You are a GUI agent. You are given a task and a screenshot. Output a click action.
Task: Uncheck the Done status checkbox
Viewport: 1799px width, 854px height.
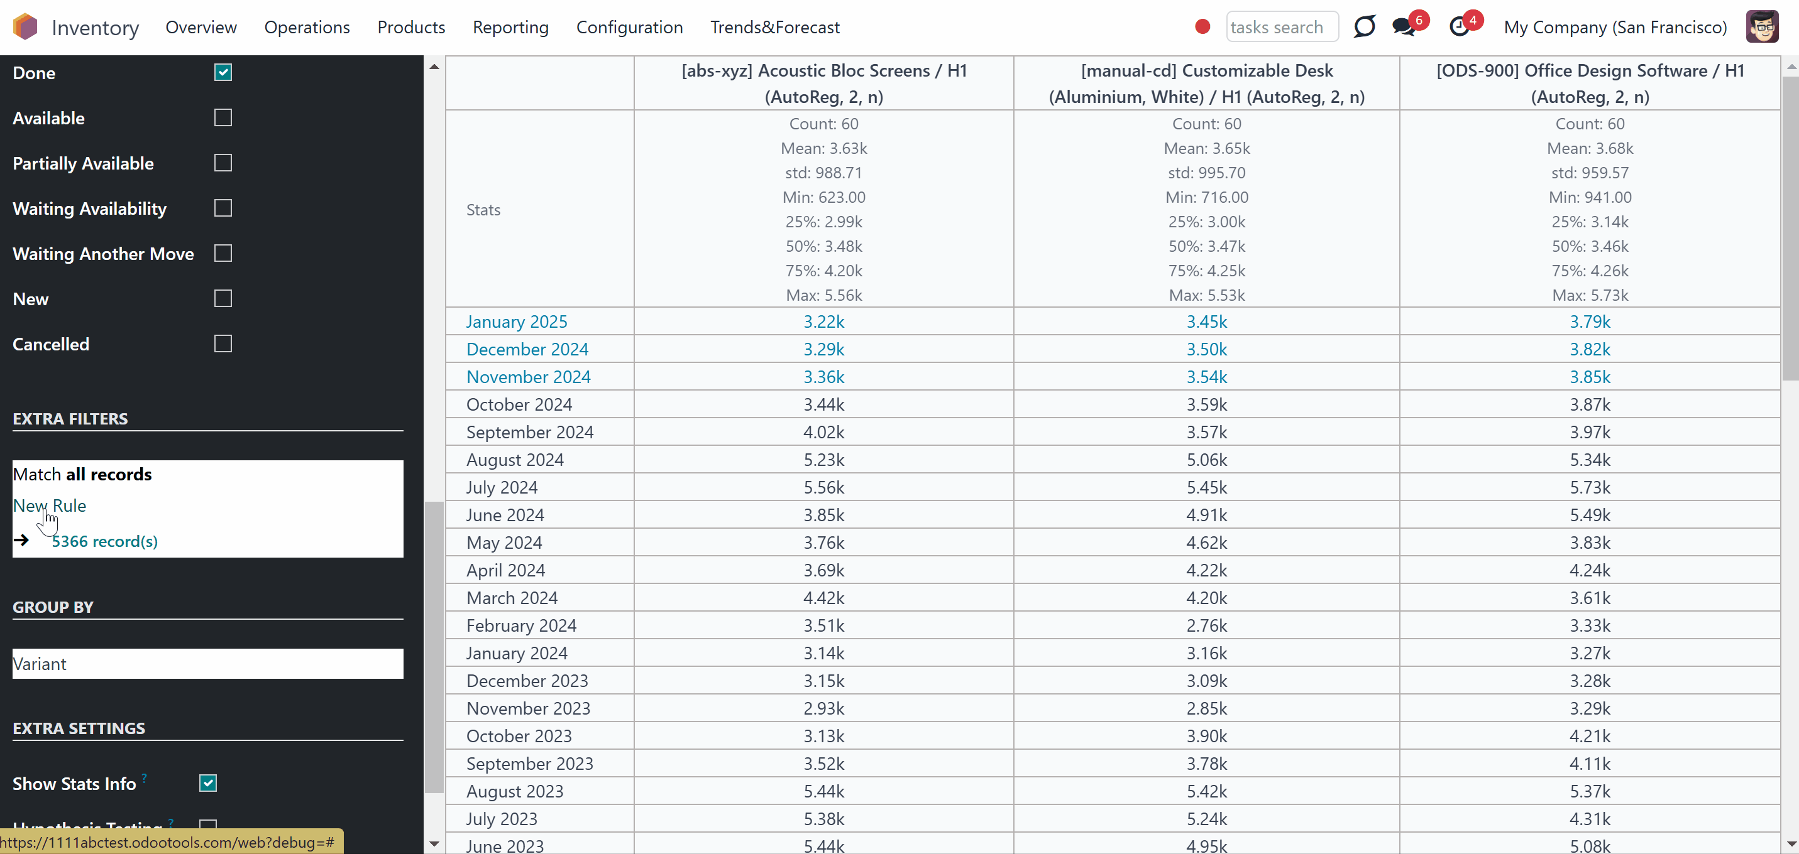pyautogui.click(x=223, y=73)
